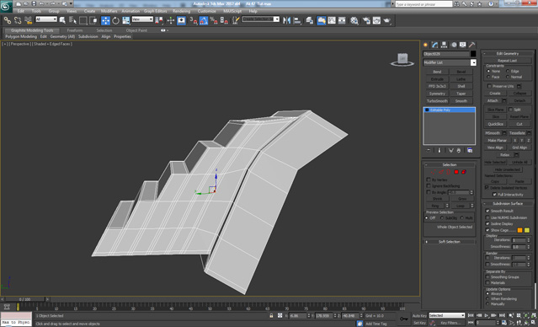This screenshot has width=538, height=327.
Task: Click the QuickSlice button
Action: 495,124
